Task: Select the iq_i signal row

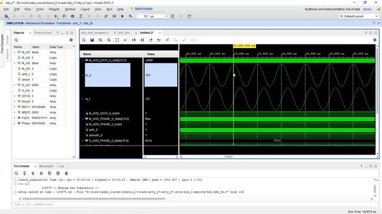Action: [x=88, y=99]
